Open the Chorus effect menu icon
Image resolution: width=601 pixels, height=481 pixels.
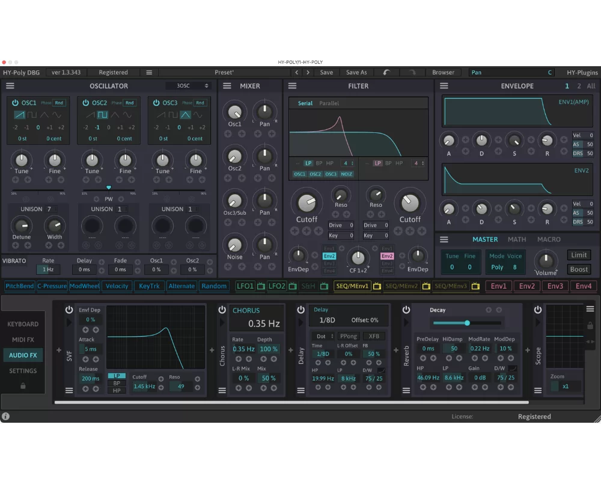click(222, 390)
